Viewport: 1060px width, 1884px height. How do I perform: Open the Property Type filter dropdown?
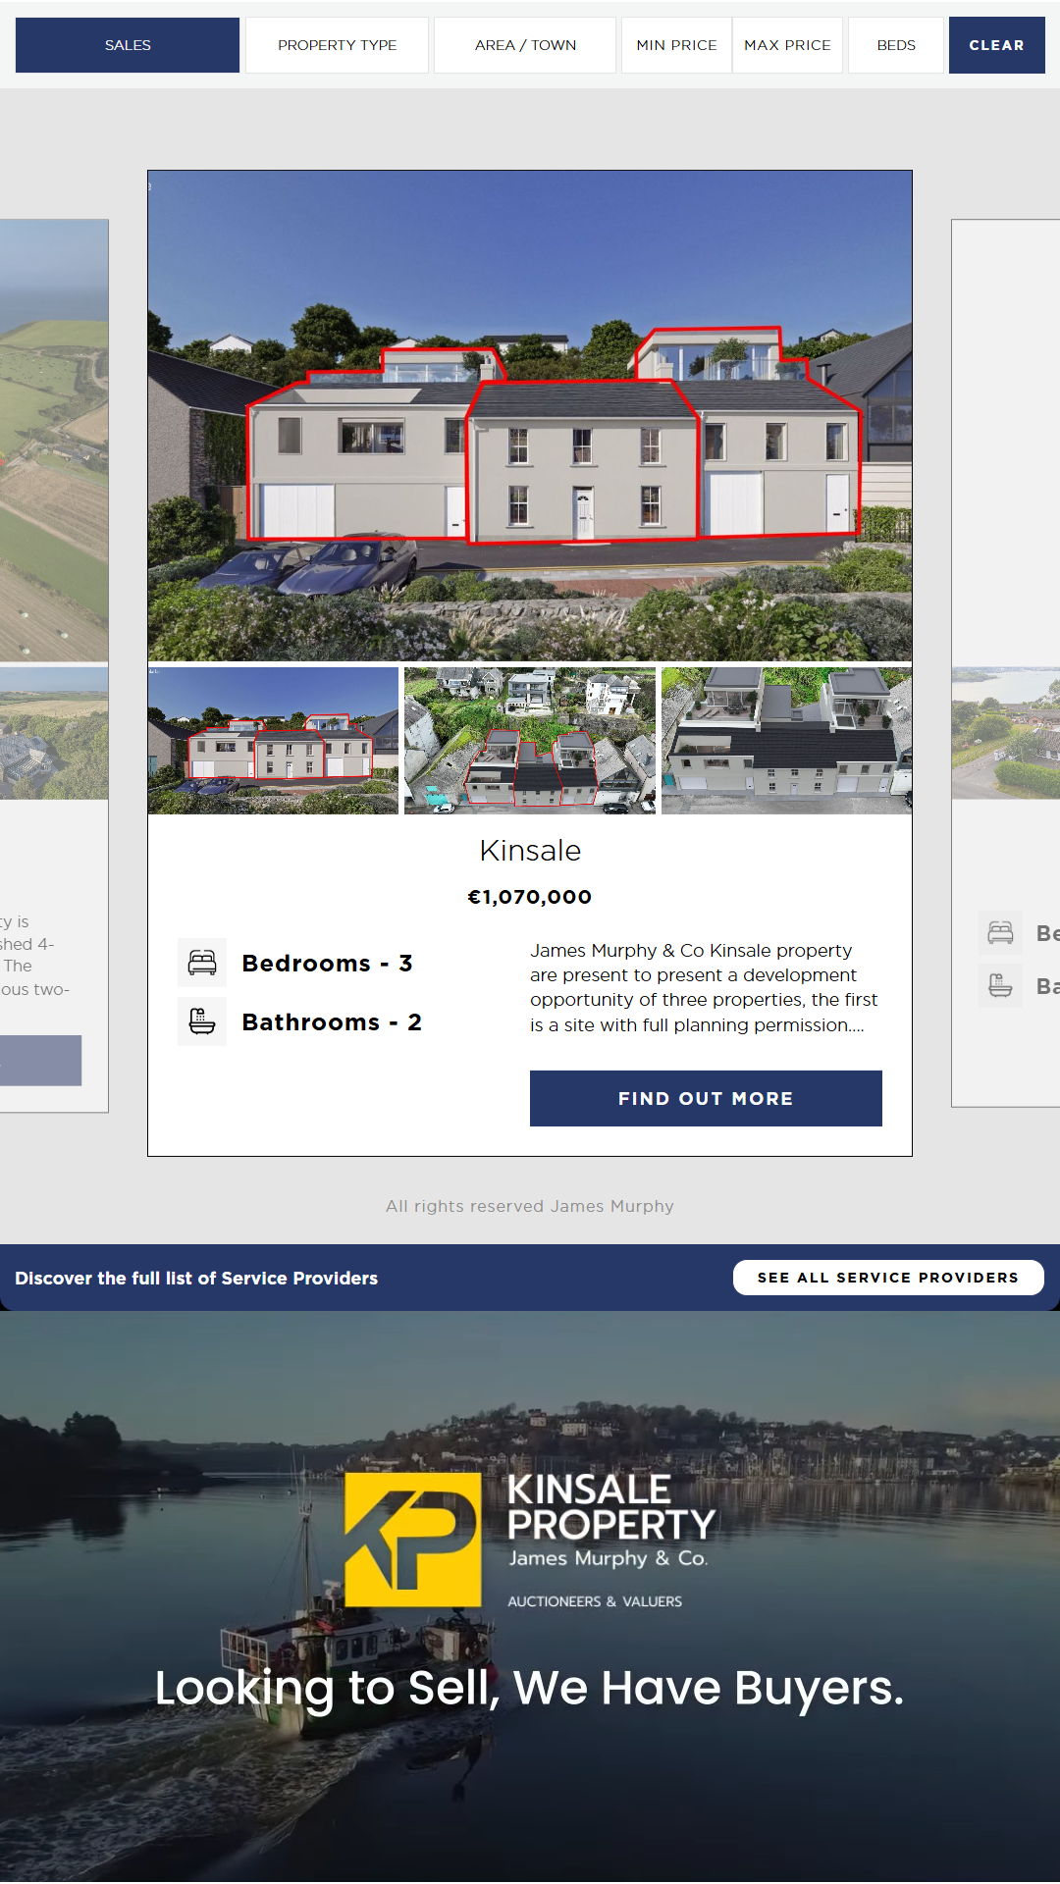pyautogui.click(x=337, y=45)
